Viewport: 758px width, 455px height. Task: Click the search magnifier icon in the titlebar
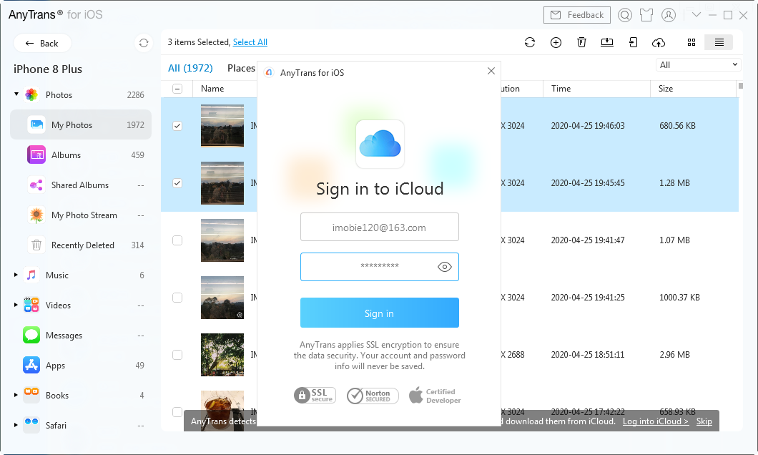[x=624, y=14]
